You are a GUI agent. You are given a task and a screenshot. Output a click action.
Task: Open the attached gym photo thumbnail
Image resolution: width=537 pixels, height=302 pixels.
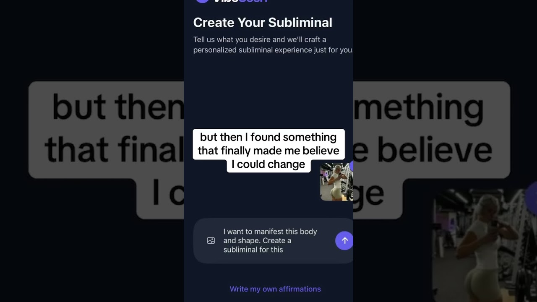[x=336, y=182]
